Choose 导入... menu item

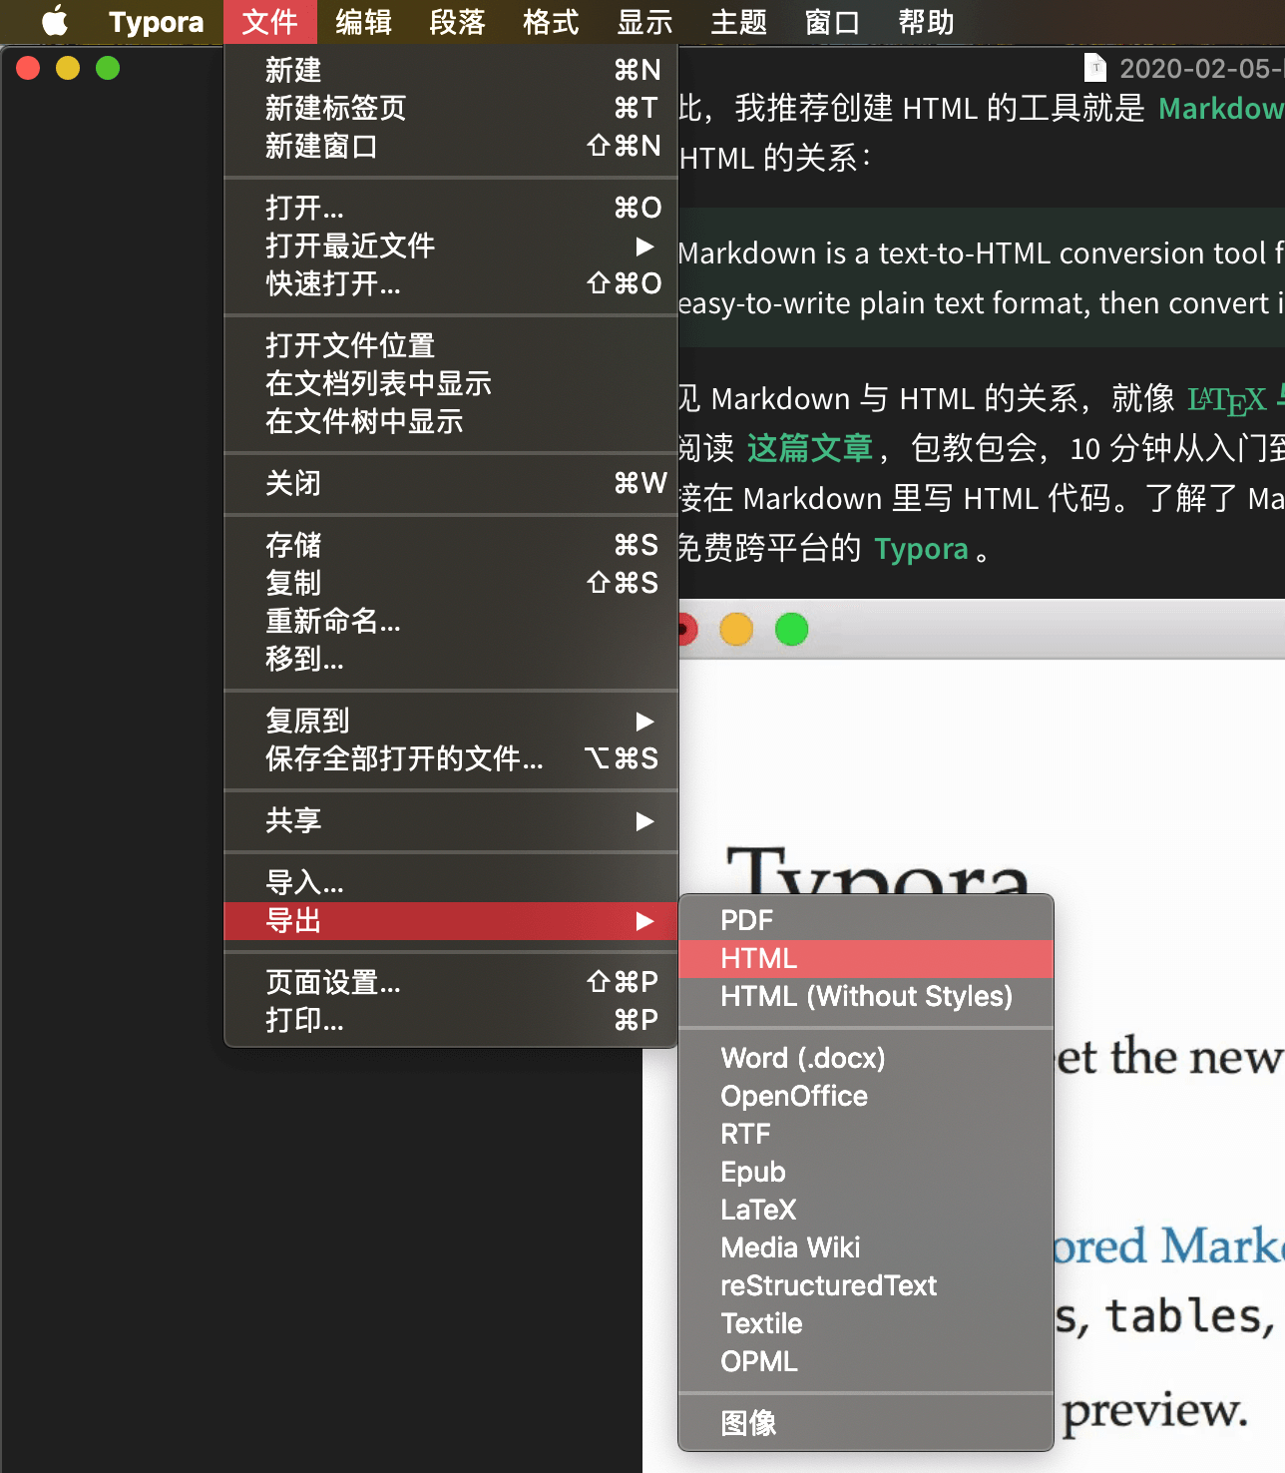coord(451,882)
